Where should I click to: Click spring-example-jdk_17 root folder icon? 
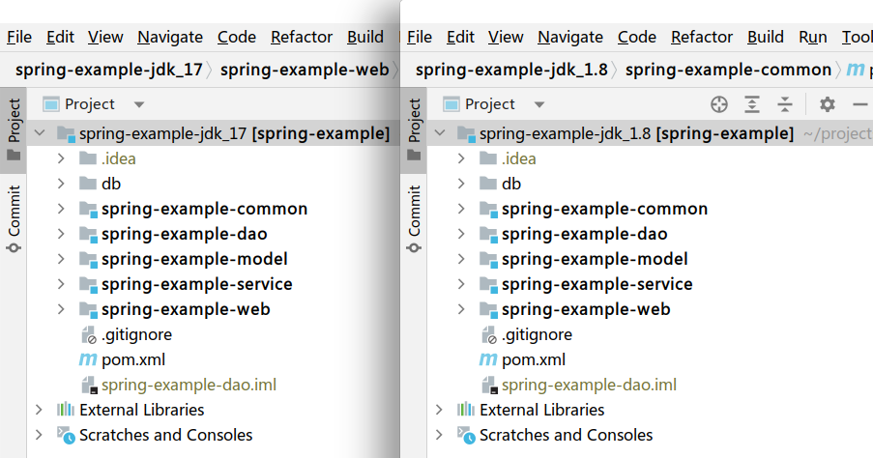pos(67,134)
